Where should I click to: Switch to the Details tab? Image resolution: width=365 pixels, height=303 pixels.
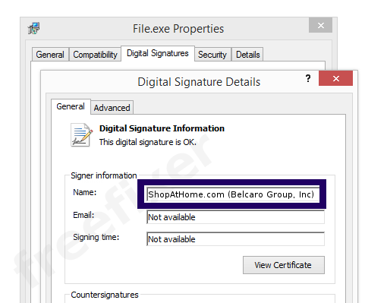click(x=247, y=55)
